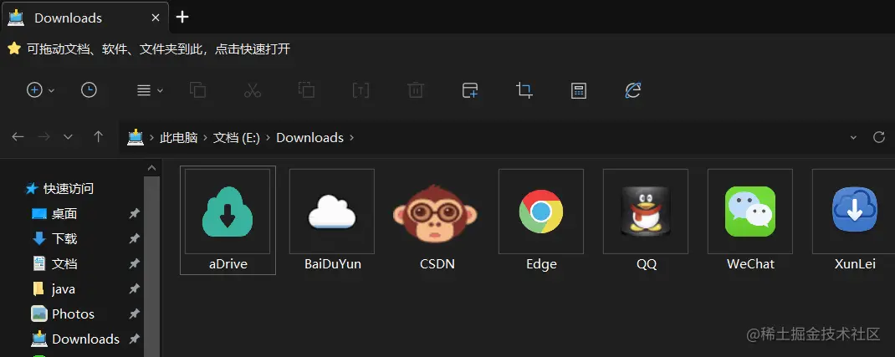Expand the view layout dropdown arrow
895x357 pixels.
pyautogui.click(x=160, y=90)
